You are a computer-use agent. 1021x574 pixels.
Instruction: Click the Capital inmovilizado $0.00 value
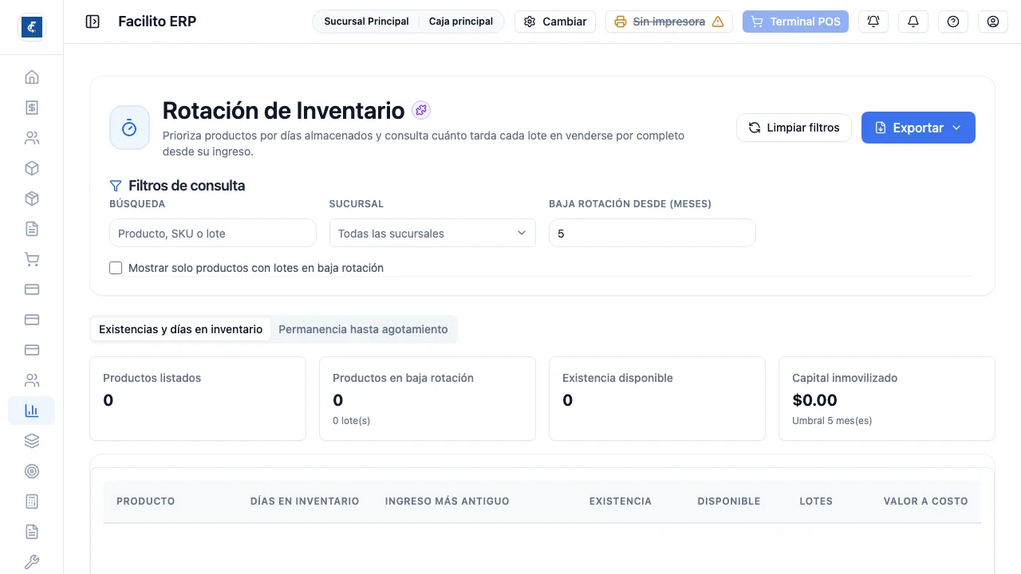[814, 400]
